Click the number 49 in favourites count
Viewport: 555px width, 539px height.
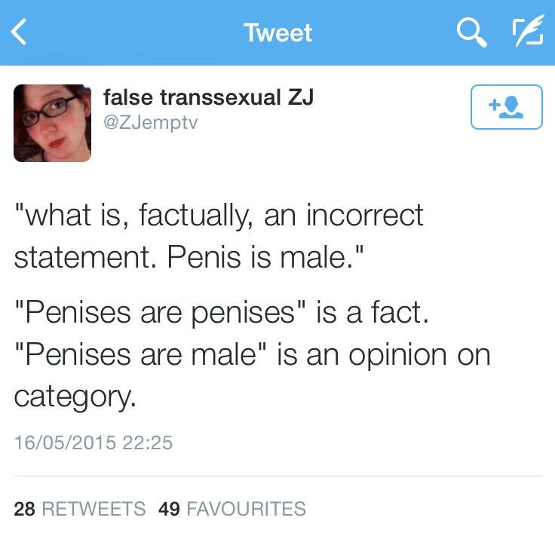point(170,509)
